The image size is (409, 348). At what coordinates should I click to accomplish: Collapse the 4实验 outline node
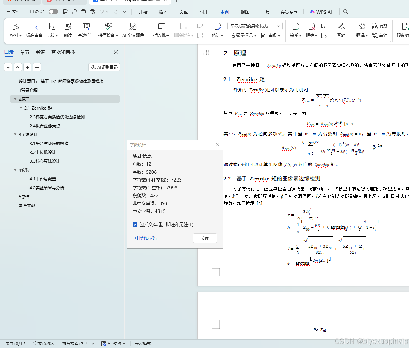click(15, 170)
